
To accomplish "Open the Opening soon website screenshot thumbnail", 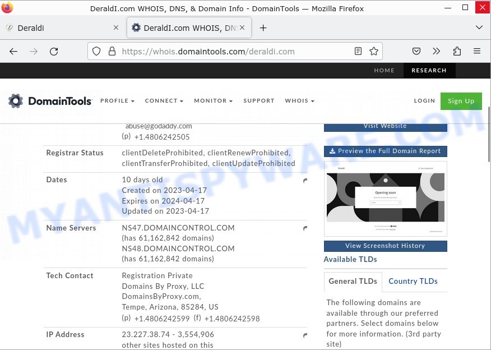I will [385, 199].
